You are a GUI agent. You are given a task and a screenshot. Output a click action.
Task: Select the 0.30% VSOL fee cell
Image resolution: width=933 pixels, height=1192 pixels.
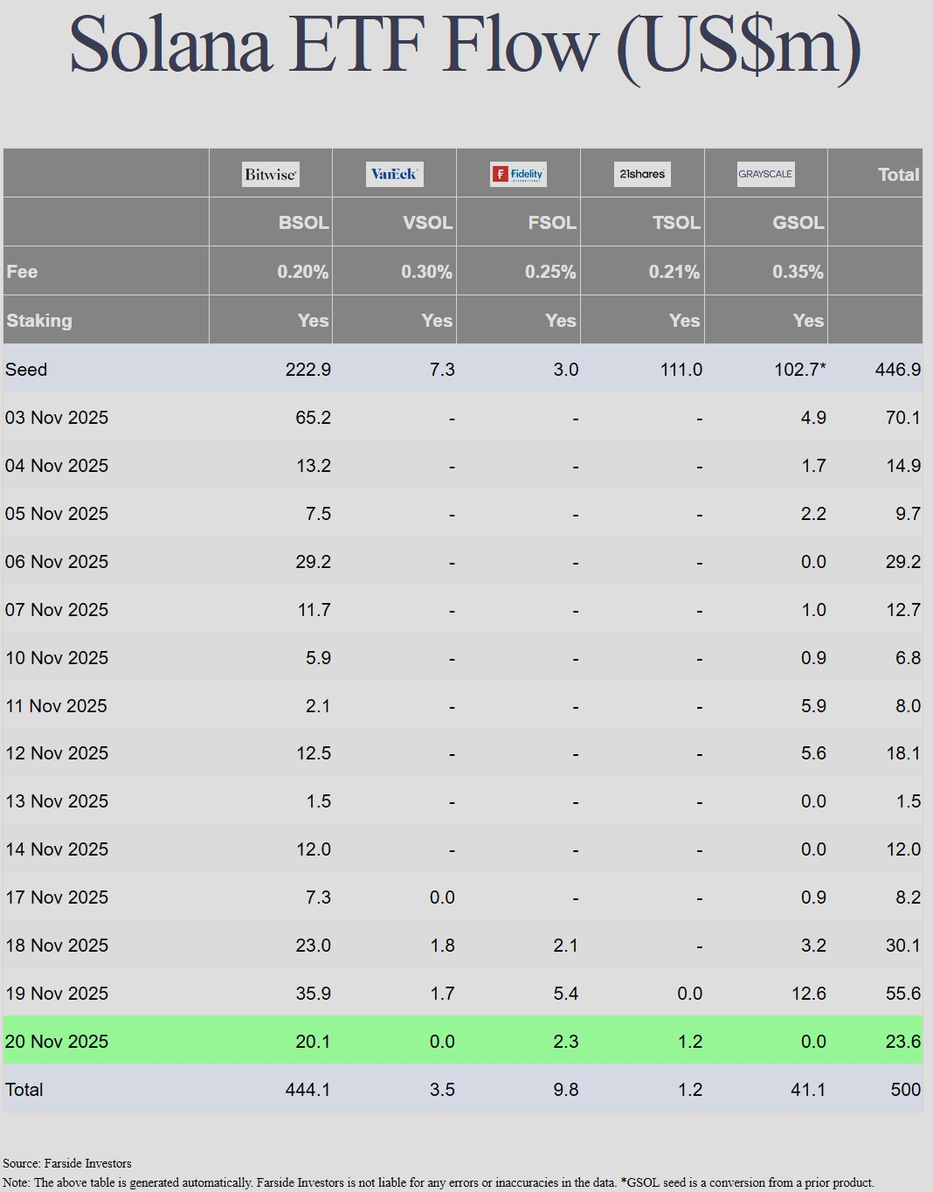(427, 272)
